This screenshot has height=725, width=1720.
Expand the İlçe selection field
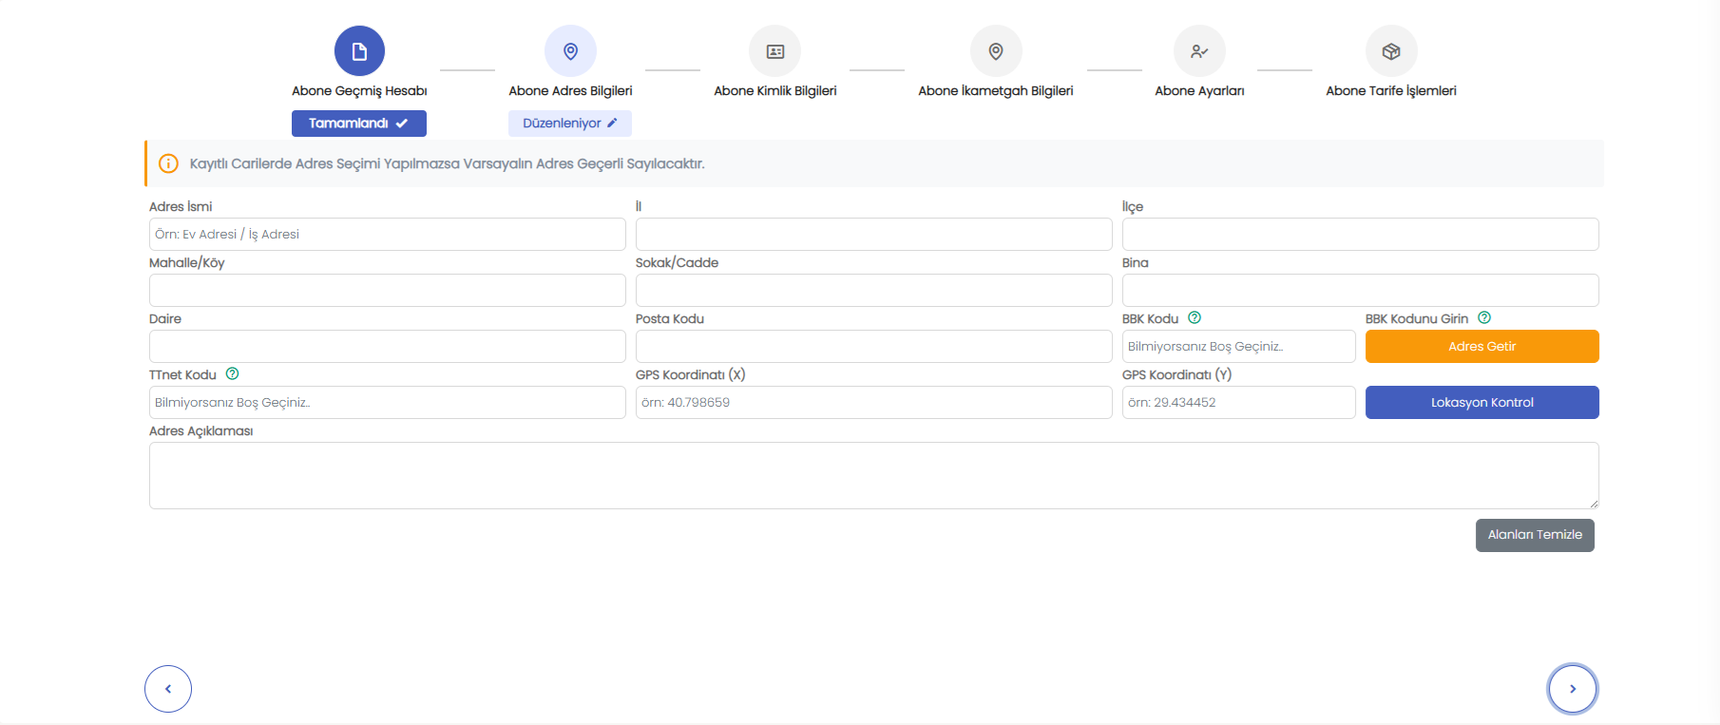tap(1360, 235)
